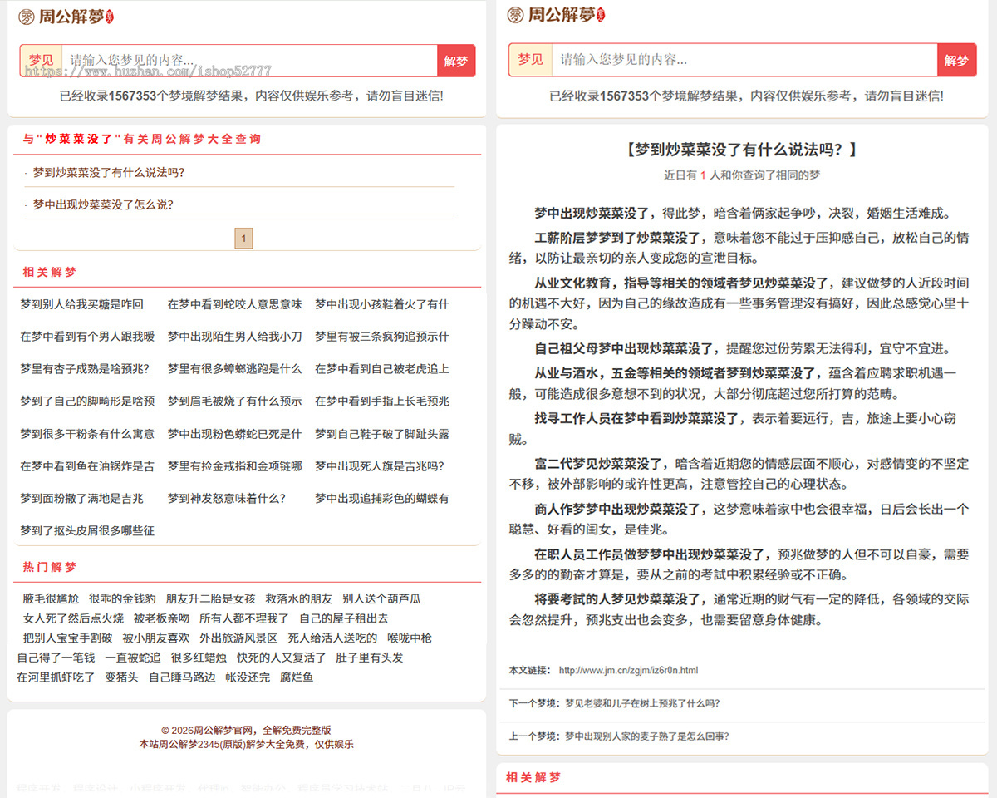
Task: Open link 梦到神发怒意味着什么?
Action: coord(227,499)
